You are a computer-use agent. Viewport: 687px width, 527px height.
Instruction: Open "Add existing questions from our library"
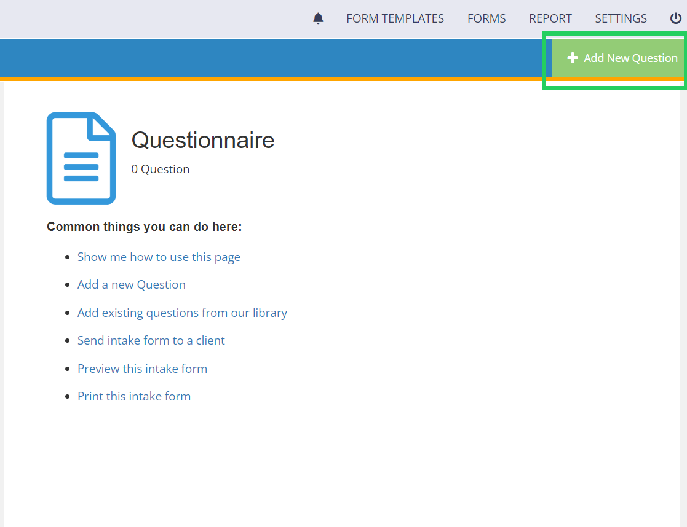click(x=182, y=313)
